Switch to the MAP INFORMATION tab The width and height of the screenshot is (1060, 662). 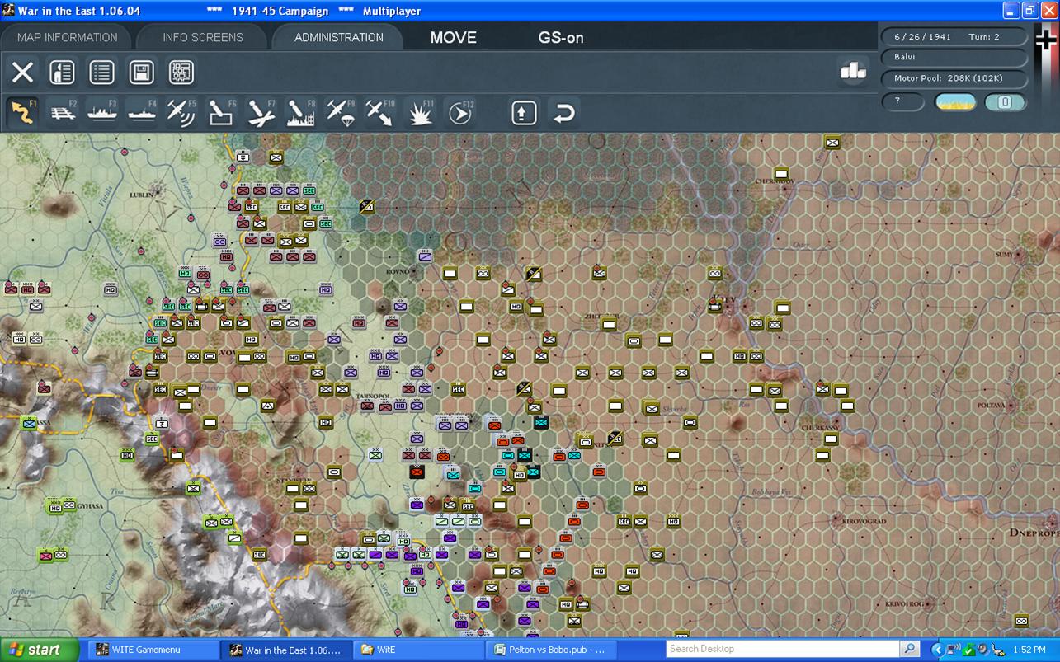click(67, 37)
